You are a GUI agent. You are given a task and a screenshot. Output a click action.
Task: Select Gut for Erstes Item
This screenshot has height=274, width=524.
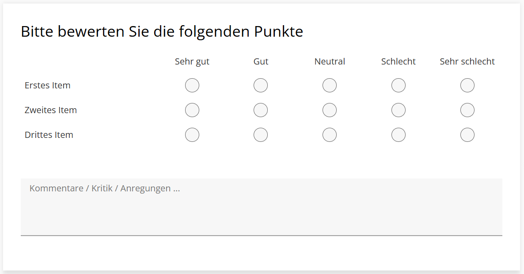261,85
